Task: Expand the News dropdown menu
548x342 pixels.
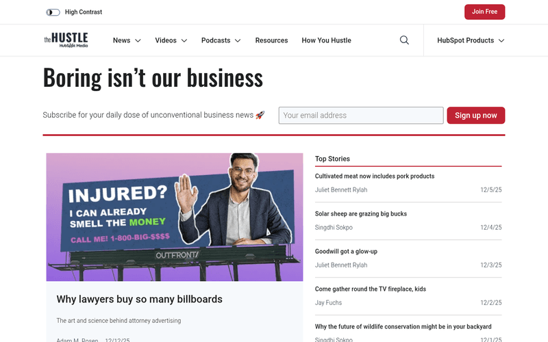Action: [x=127, y=40]
